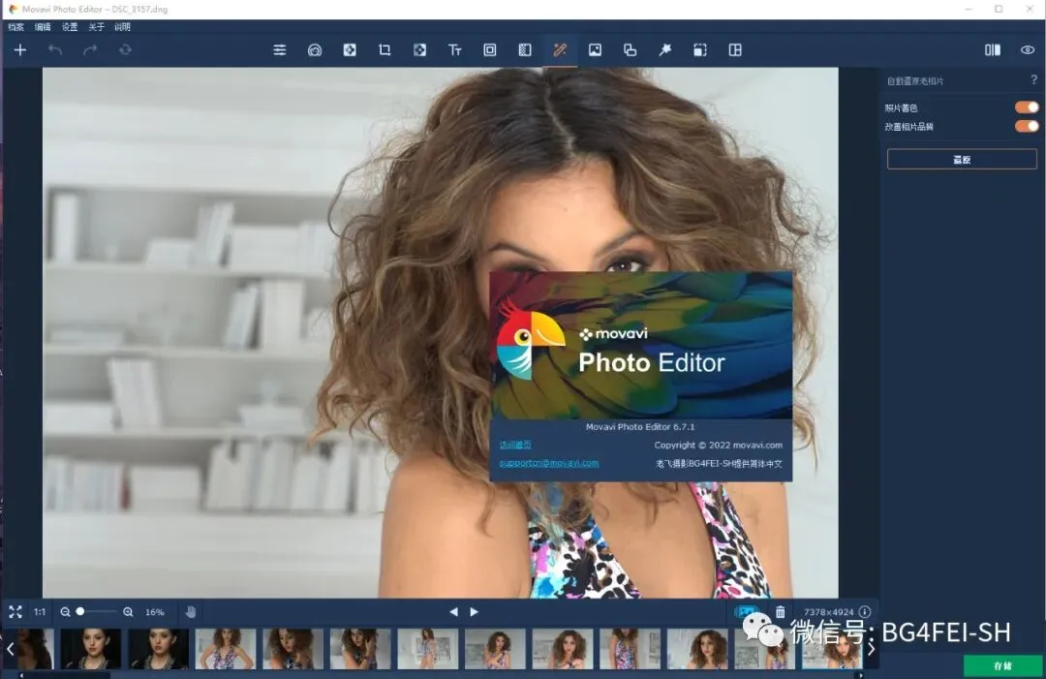Redo the last undone edit

coord(90,50)
